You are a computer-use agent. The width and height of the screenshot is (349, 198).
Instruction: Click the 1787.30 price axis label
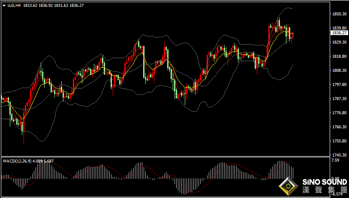coord(339,98)
